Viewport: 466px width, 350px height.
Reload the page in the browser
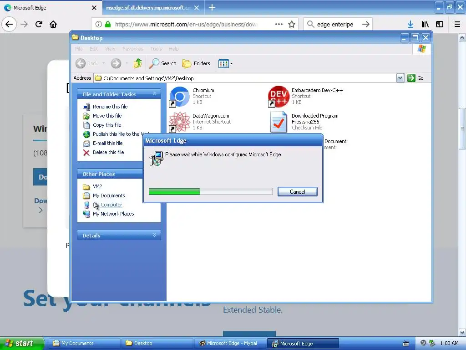coord(39,24)
